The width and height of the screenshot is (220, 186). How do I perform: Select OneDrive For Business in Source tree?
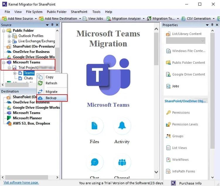tap(31, 52)
